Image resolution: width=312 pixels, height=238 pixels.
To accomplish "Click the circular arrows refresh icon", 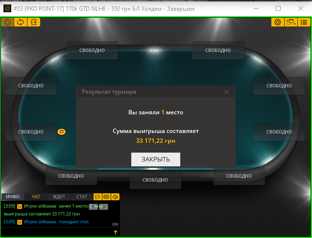I will pos(21,22).
